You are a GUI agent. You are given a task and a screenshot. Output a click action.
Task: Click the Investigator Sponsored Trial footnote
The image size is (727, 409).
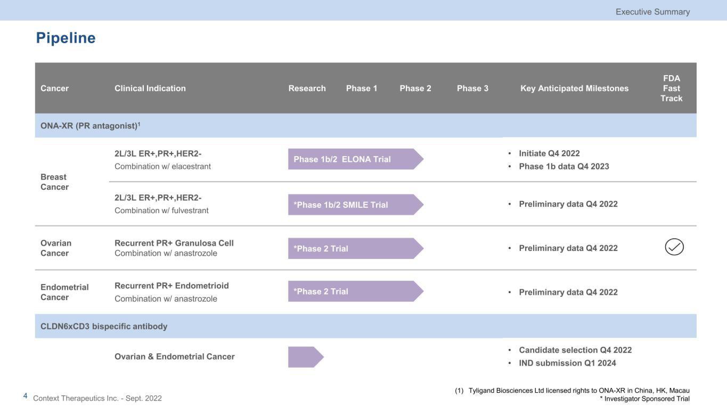pos(645,399)
